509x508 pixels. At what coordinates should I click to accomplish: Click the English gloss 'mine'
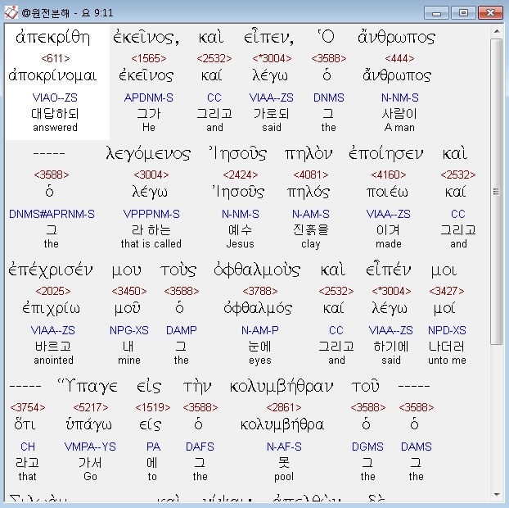coord(129,361)
